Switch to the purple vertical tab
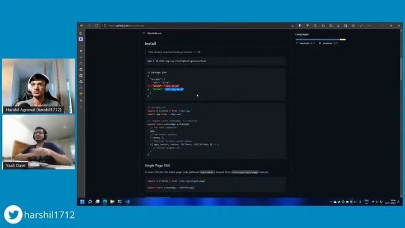 [81, 39]
